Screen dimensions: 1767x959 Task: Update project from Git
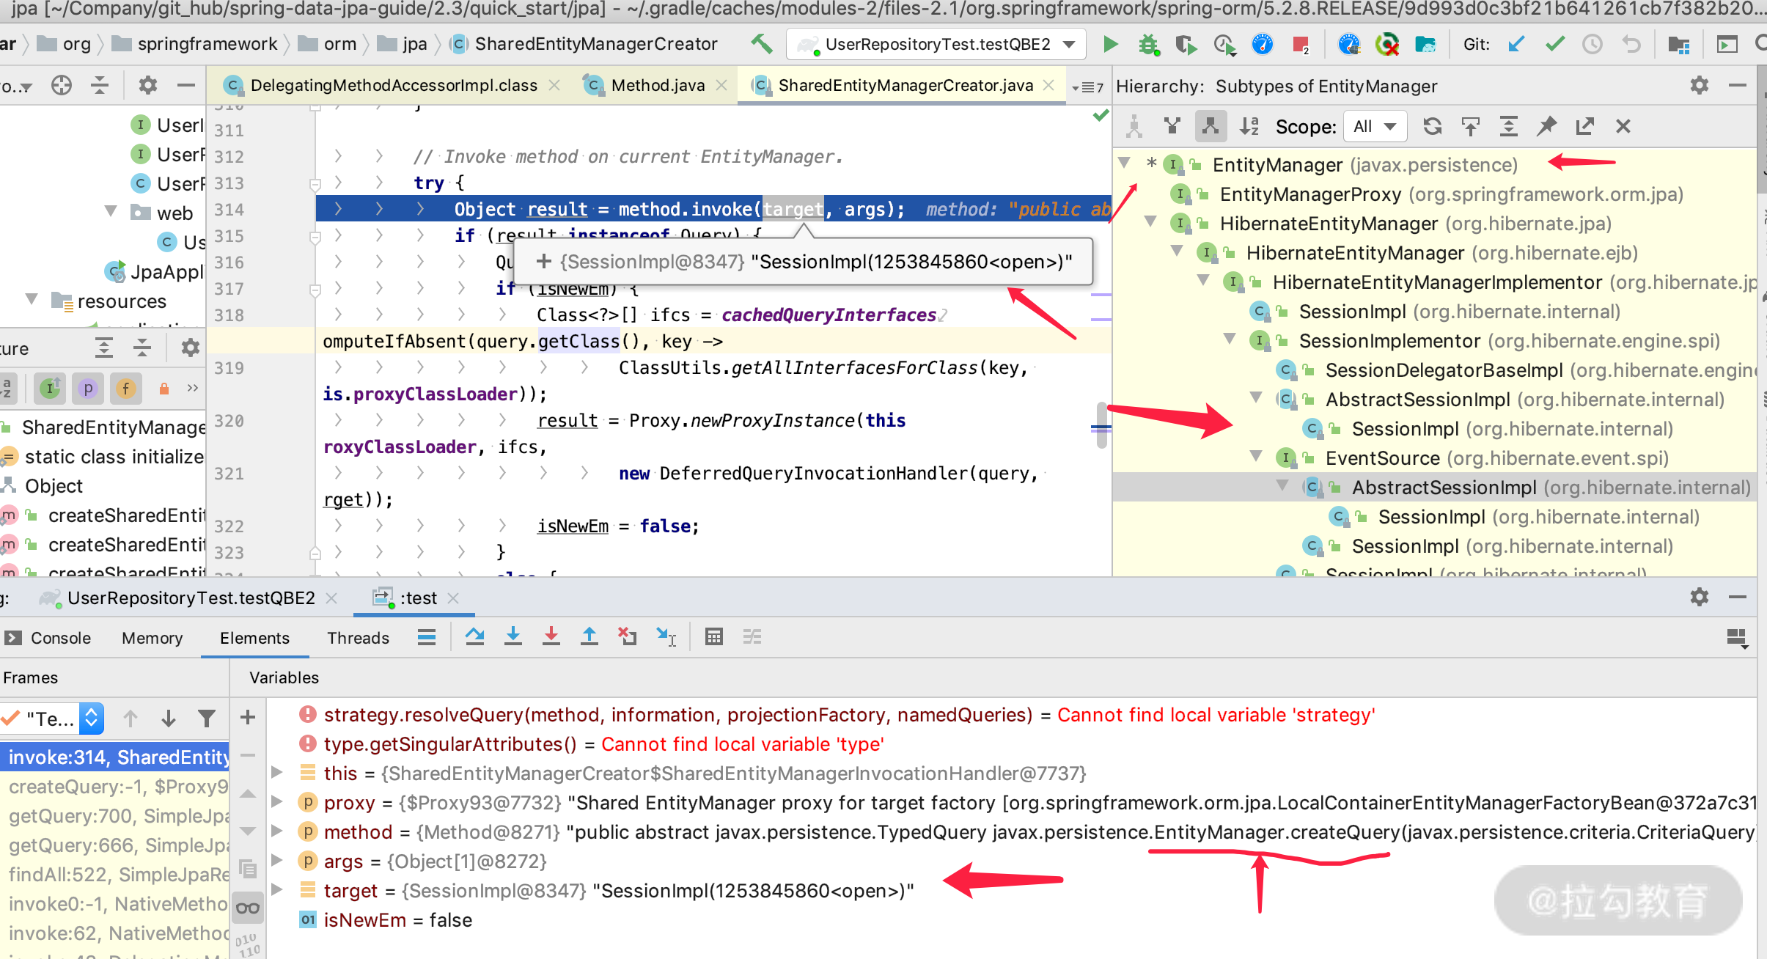click(1515, 44)
